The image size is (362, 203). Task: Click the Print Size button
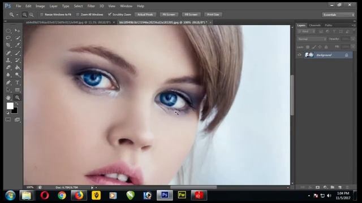tap(213, 15)
